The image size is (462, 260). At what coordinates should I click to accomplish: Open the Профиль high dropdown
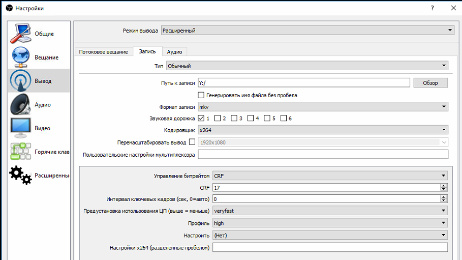coord(330,223)
